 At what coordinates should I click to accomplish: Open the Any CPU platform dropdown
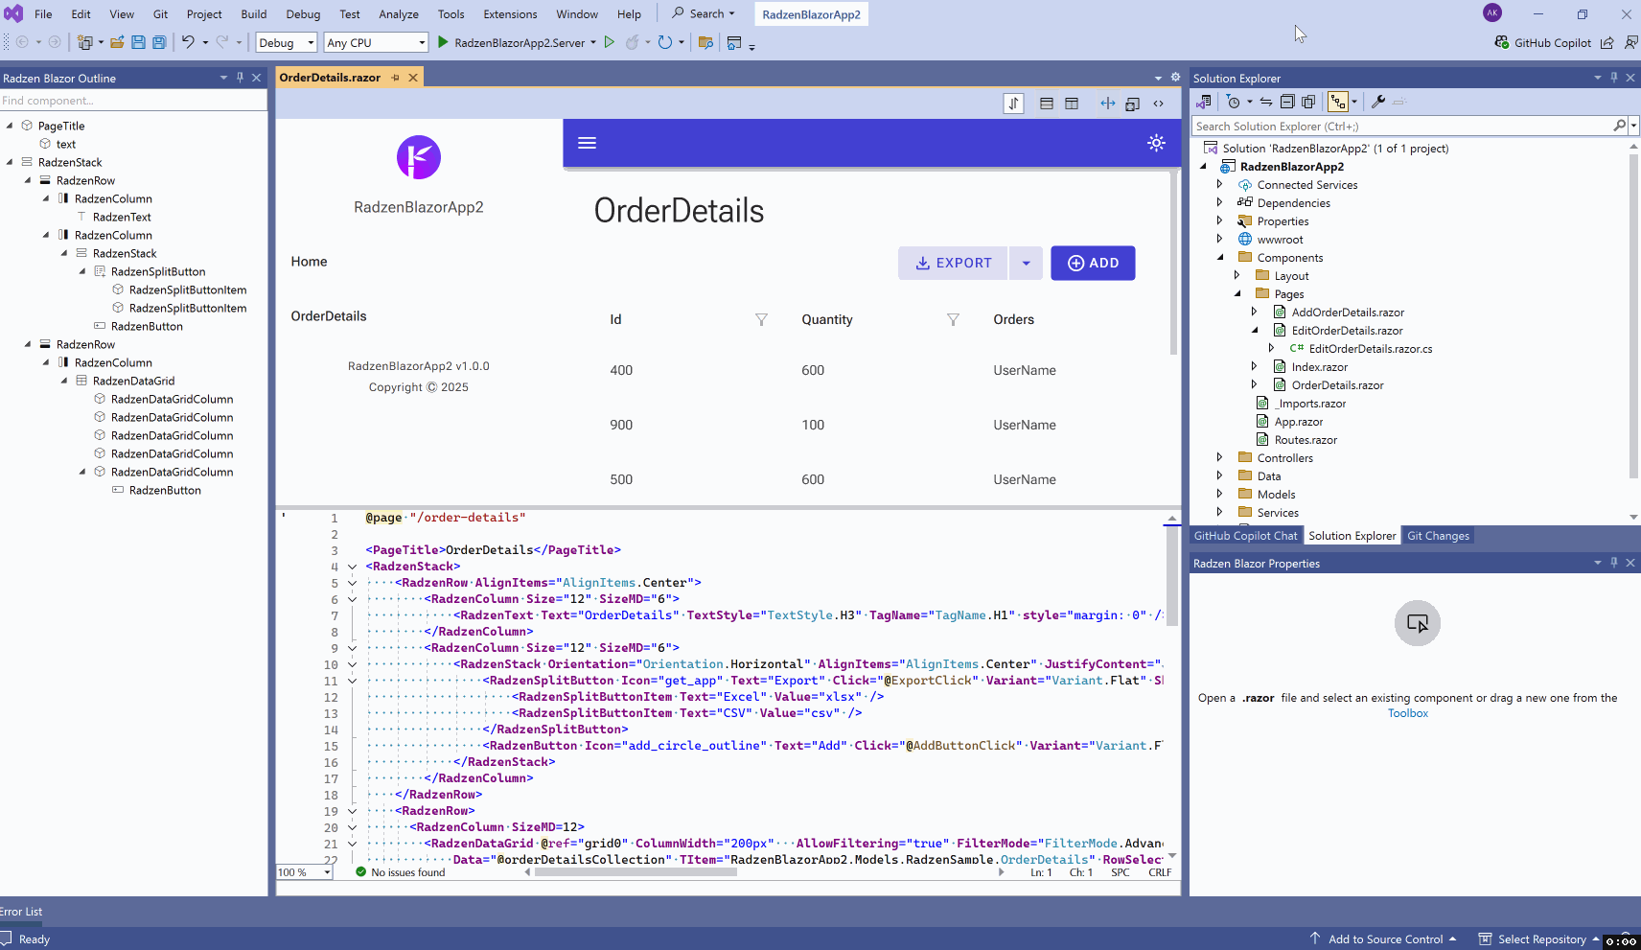pos(376,42)
